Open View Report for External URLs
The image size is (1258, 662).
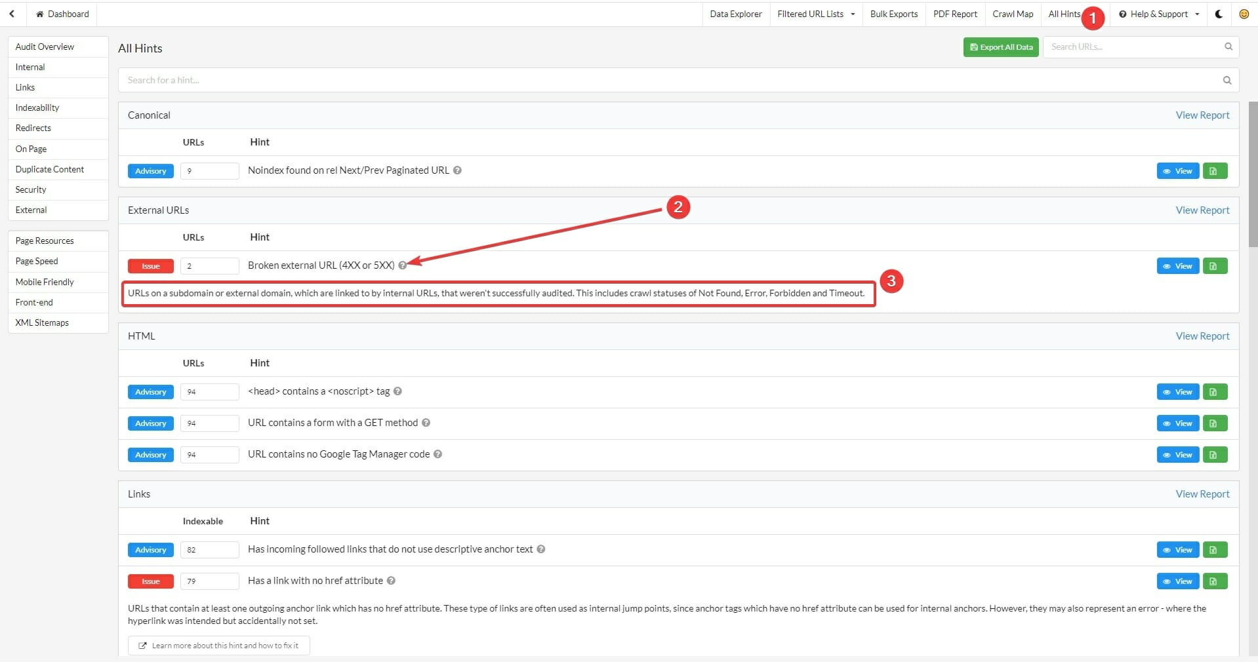click(x=1202, y=210)
